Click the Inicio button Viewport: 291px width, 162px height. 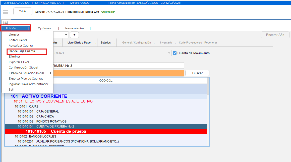(23, 11)
